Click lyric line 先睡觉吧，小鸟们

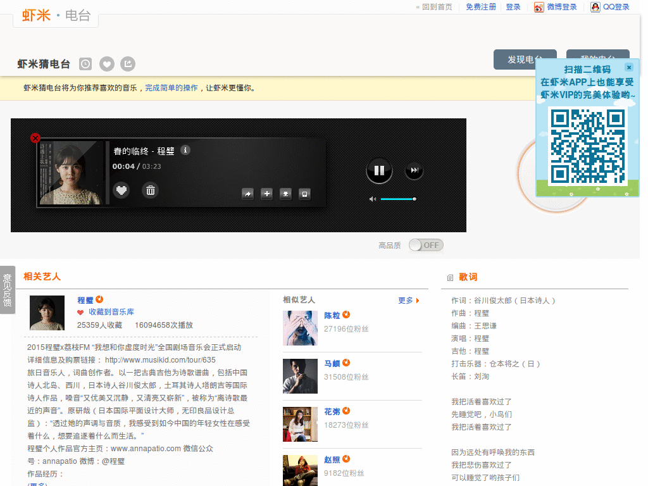482,414
